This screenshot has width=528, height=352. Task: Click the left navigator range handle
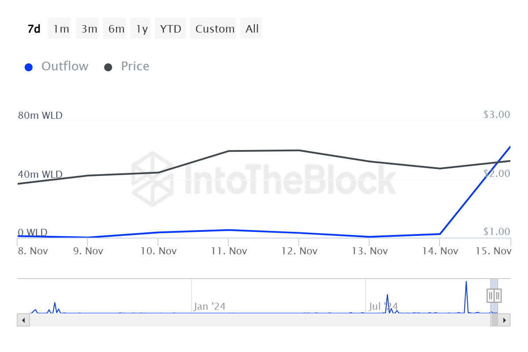point(491,295)
